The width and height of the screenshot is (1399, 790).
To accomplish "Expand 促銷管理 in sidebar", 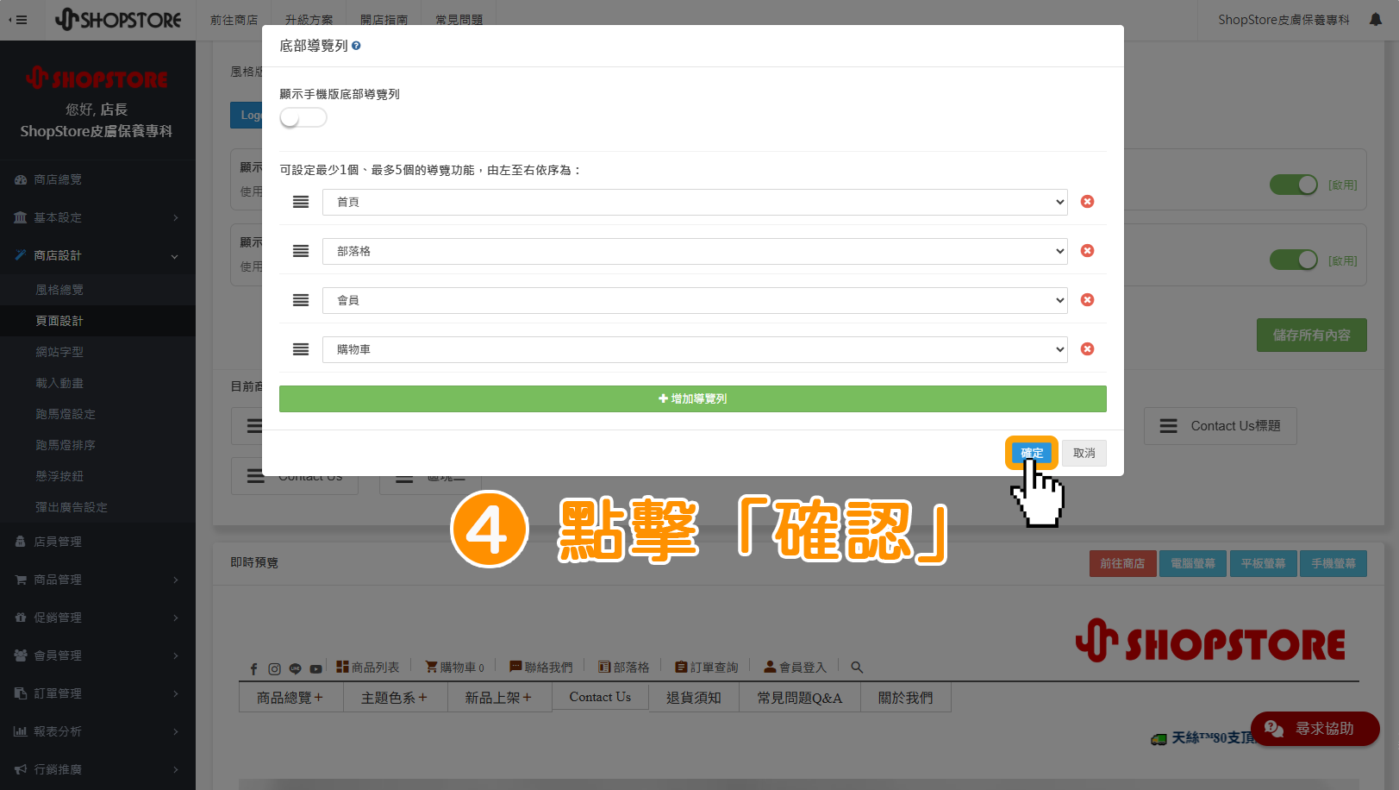I will coord(97,618).
